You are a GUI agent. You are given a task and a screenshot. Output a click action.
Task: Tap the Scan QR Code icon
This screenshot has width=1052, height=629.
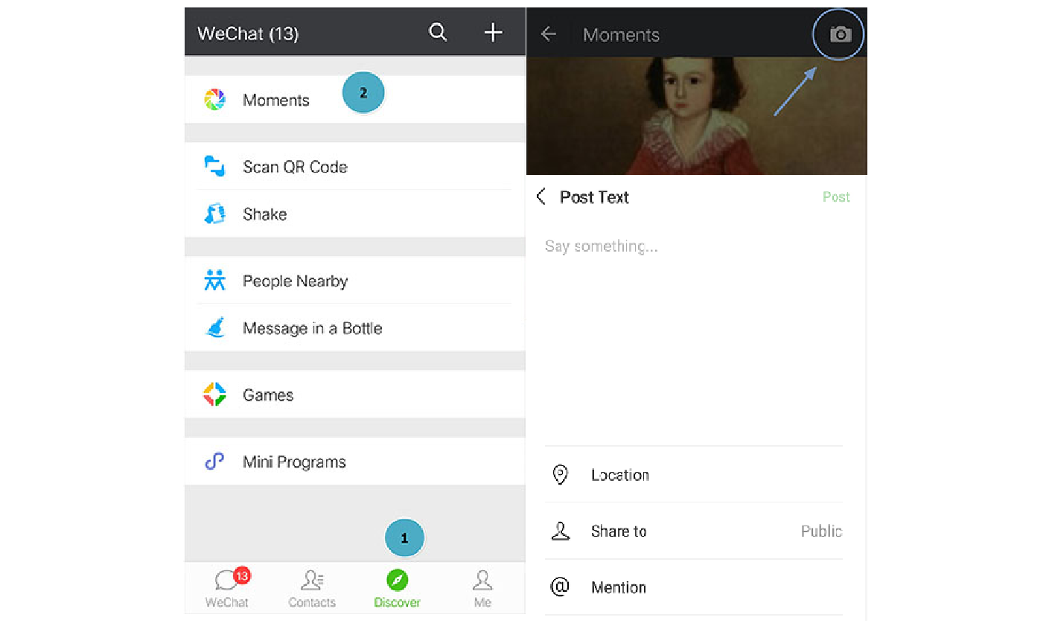(214, 166)
